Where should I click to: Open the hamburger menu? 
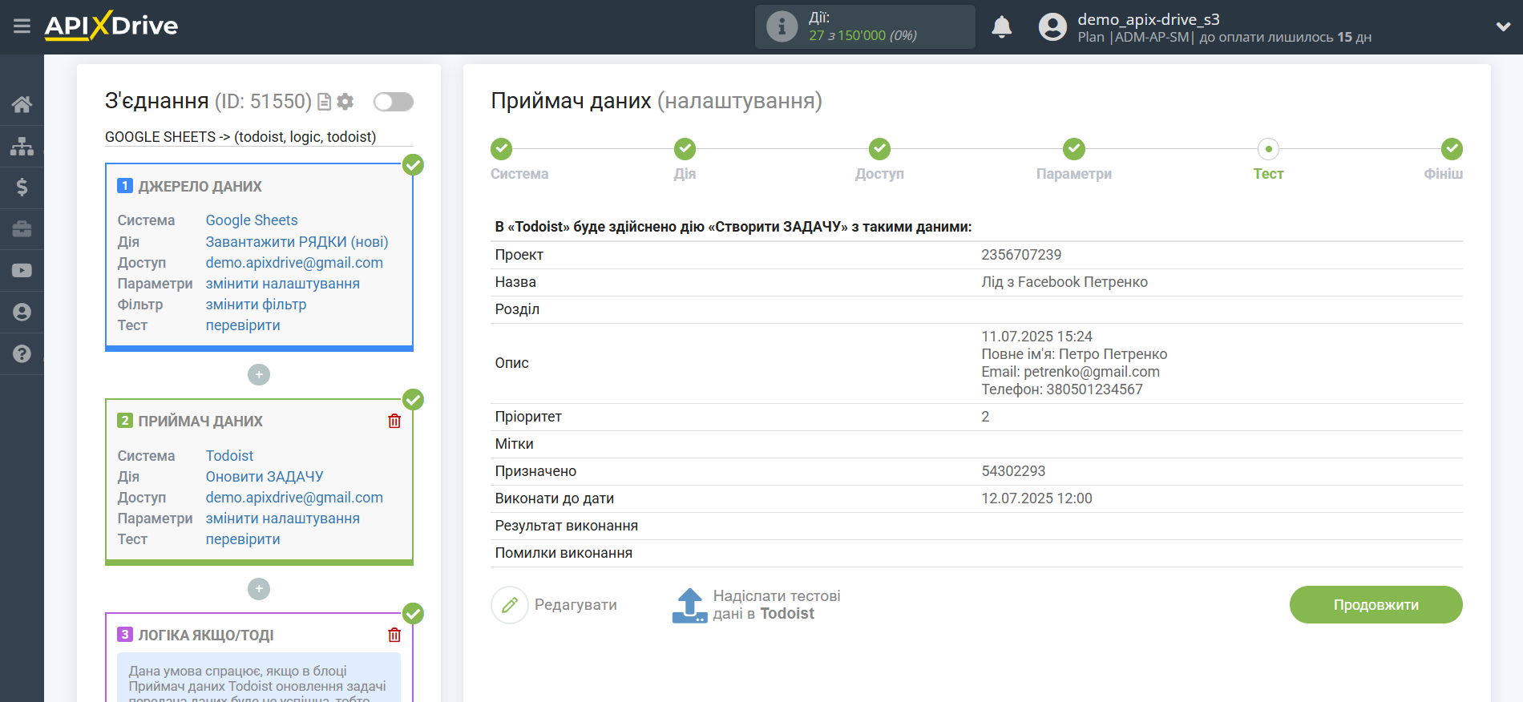[x=22, y=26]
